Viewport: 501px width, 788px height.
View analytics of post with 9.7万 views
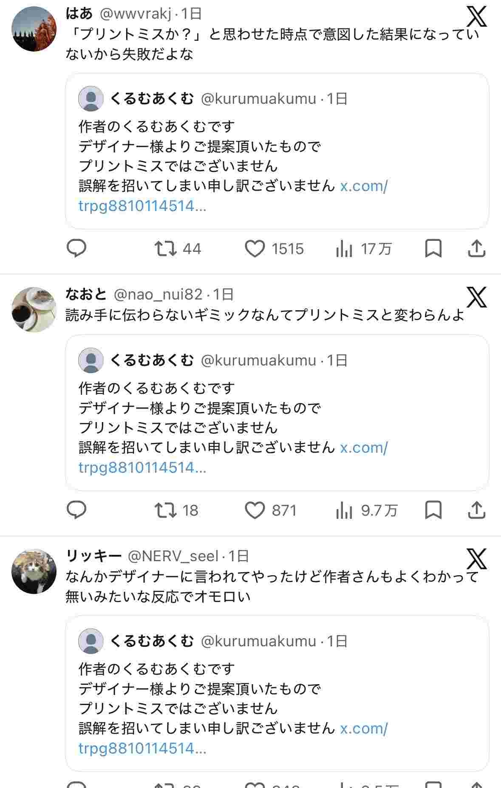[x=344, y=510]
